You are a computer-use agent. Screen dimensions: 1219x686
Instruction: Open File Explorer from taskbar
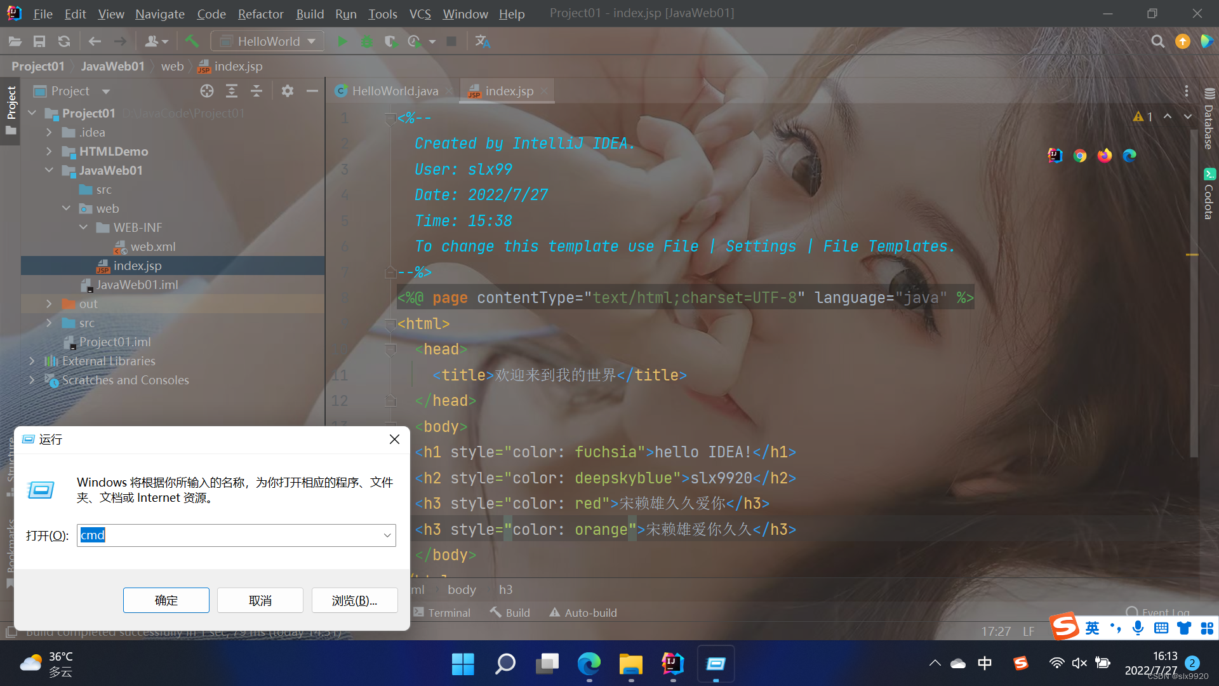coord(630,664)
